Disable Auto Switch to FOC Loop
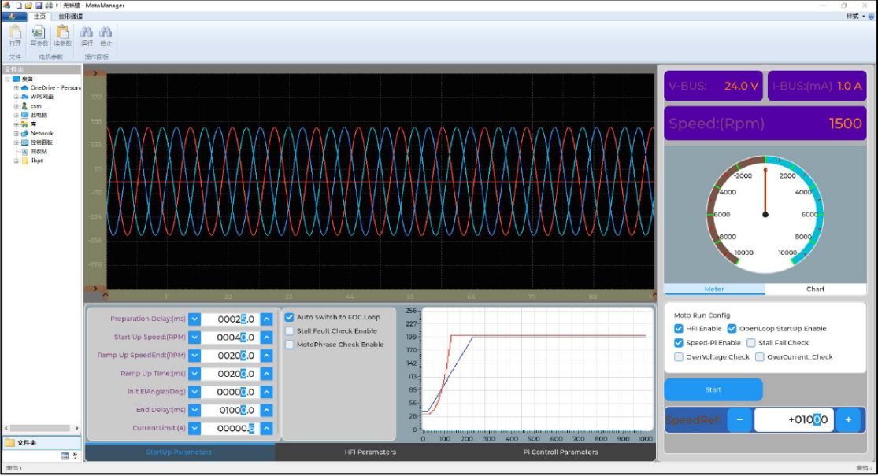878x476 pixels. pyautogui.click(x=290, y=317)
